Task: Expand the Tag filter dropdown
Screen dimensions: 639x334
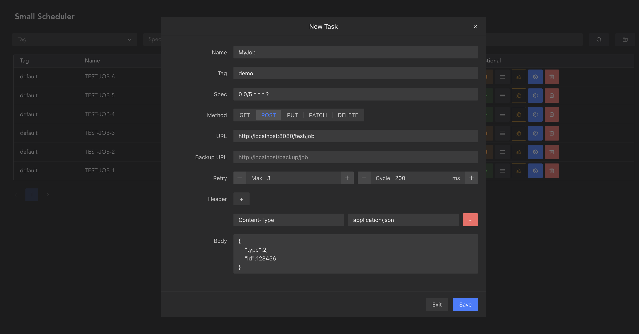Action: point(74,40)
